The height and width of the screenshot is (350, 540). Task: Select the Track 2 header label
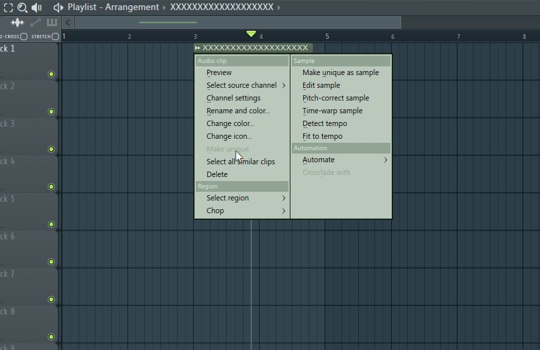pyautogui.click(x=7, y=86)
